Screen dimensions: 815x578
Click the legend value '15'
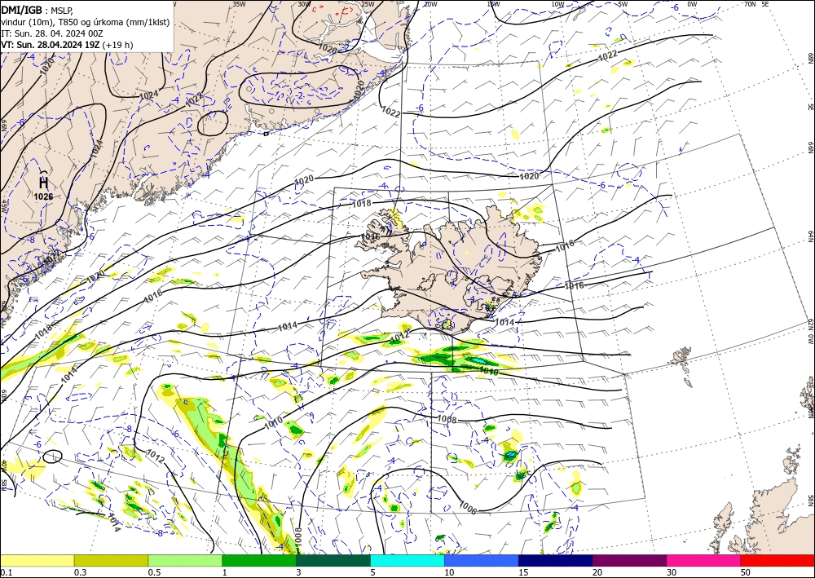(524, 572)
